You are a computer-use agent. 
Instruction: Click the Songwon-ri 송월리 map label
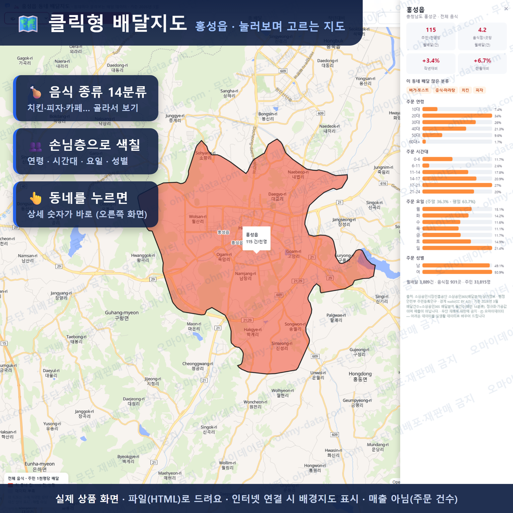[x=295, y=327]
